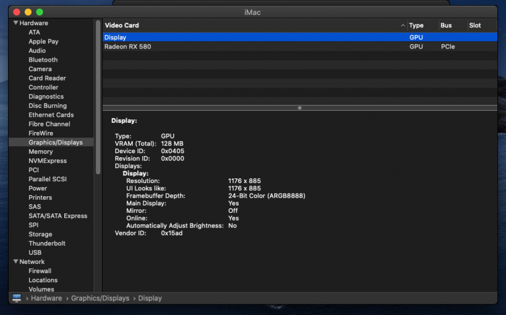Select Printers in the sidebar

[x=40, y=197]
